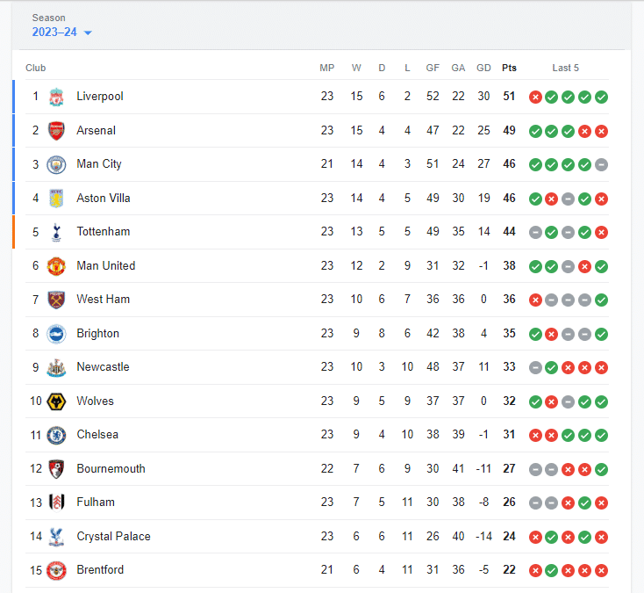The image size is (644, 593).
Task: Click West Ham's latest green win icon
Action: (601, 300)
